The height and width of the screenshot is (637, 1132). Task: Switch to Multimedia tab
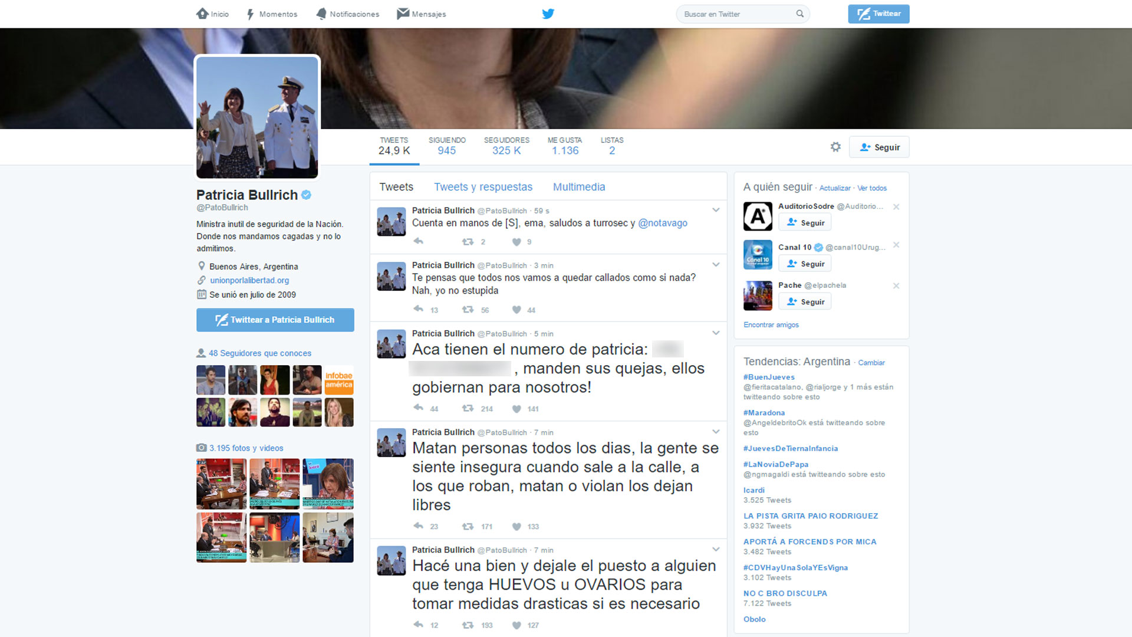click(x=579, y=187)
